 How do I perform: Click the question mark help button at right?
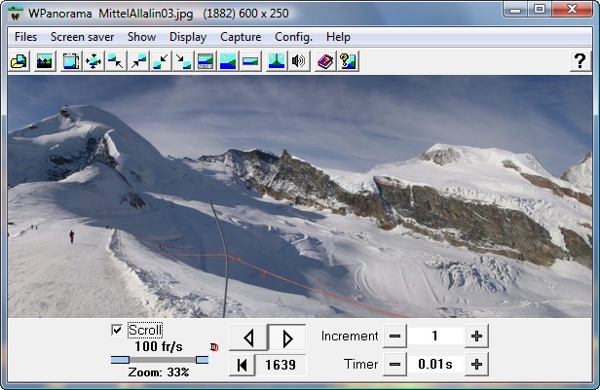tap(578, 61)
